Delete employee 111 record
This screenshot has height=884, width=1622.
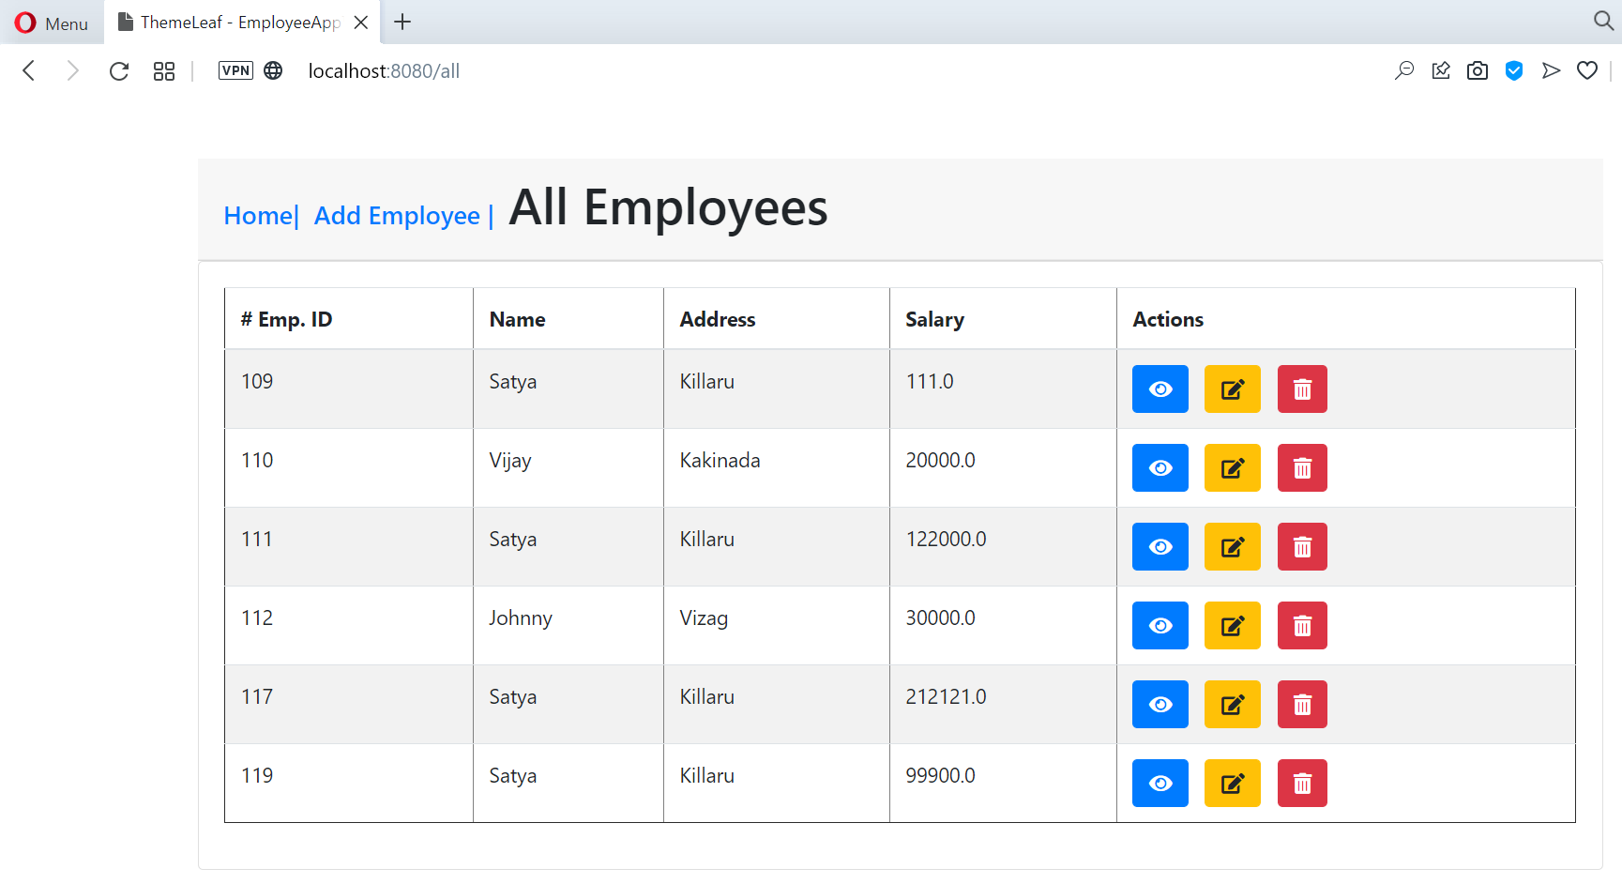1302,547
